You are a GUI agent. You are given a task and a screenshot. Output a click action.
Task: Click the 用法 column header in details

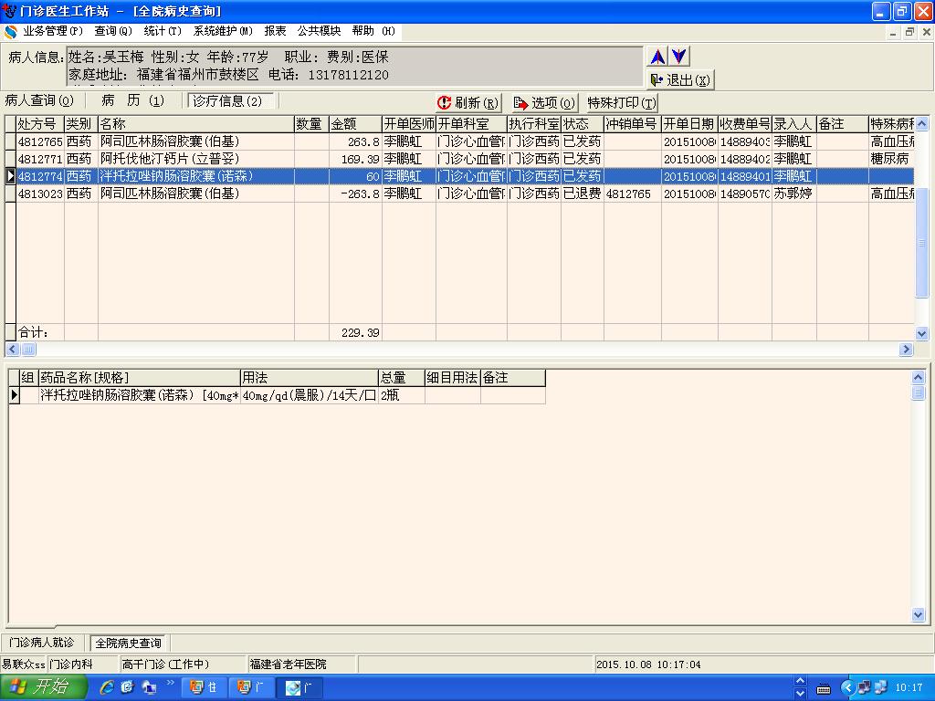[309, 377]
